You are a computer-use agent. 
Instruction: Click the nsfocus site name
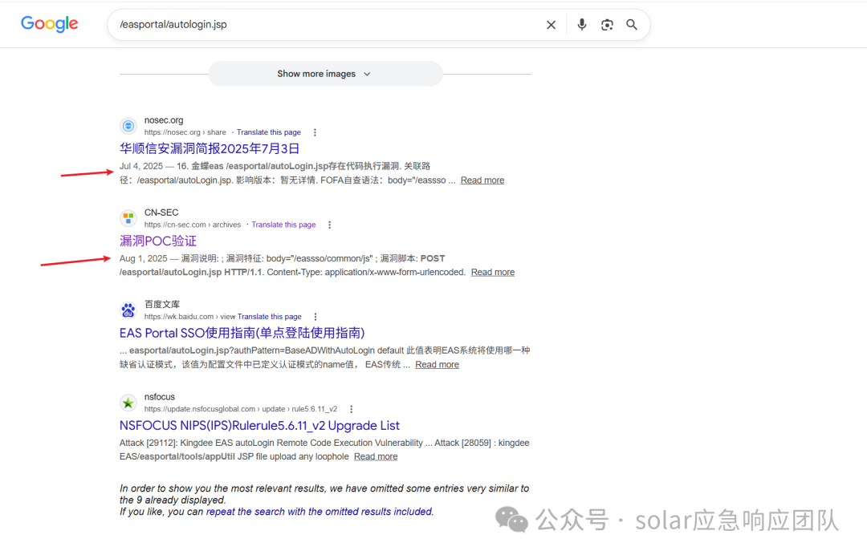159,397
